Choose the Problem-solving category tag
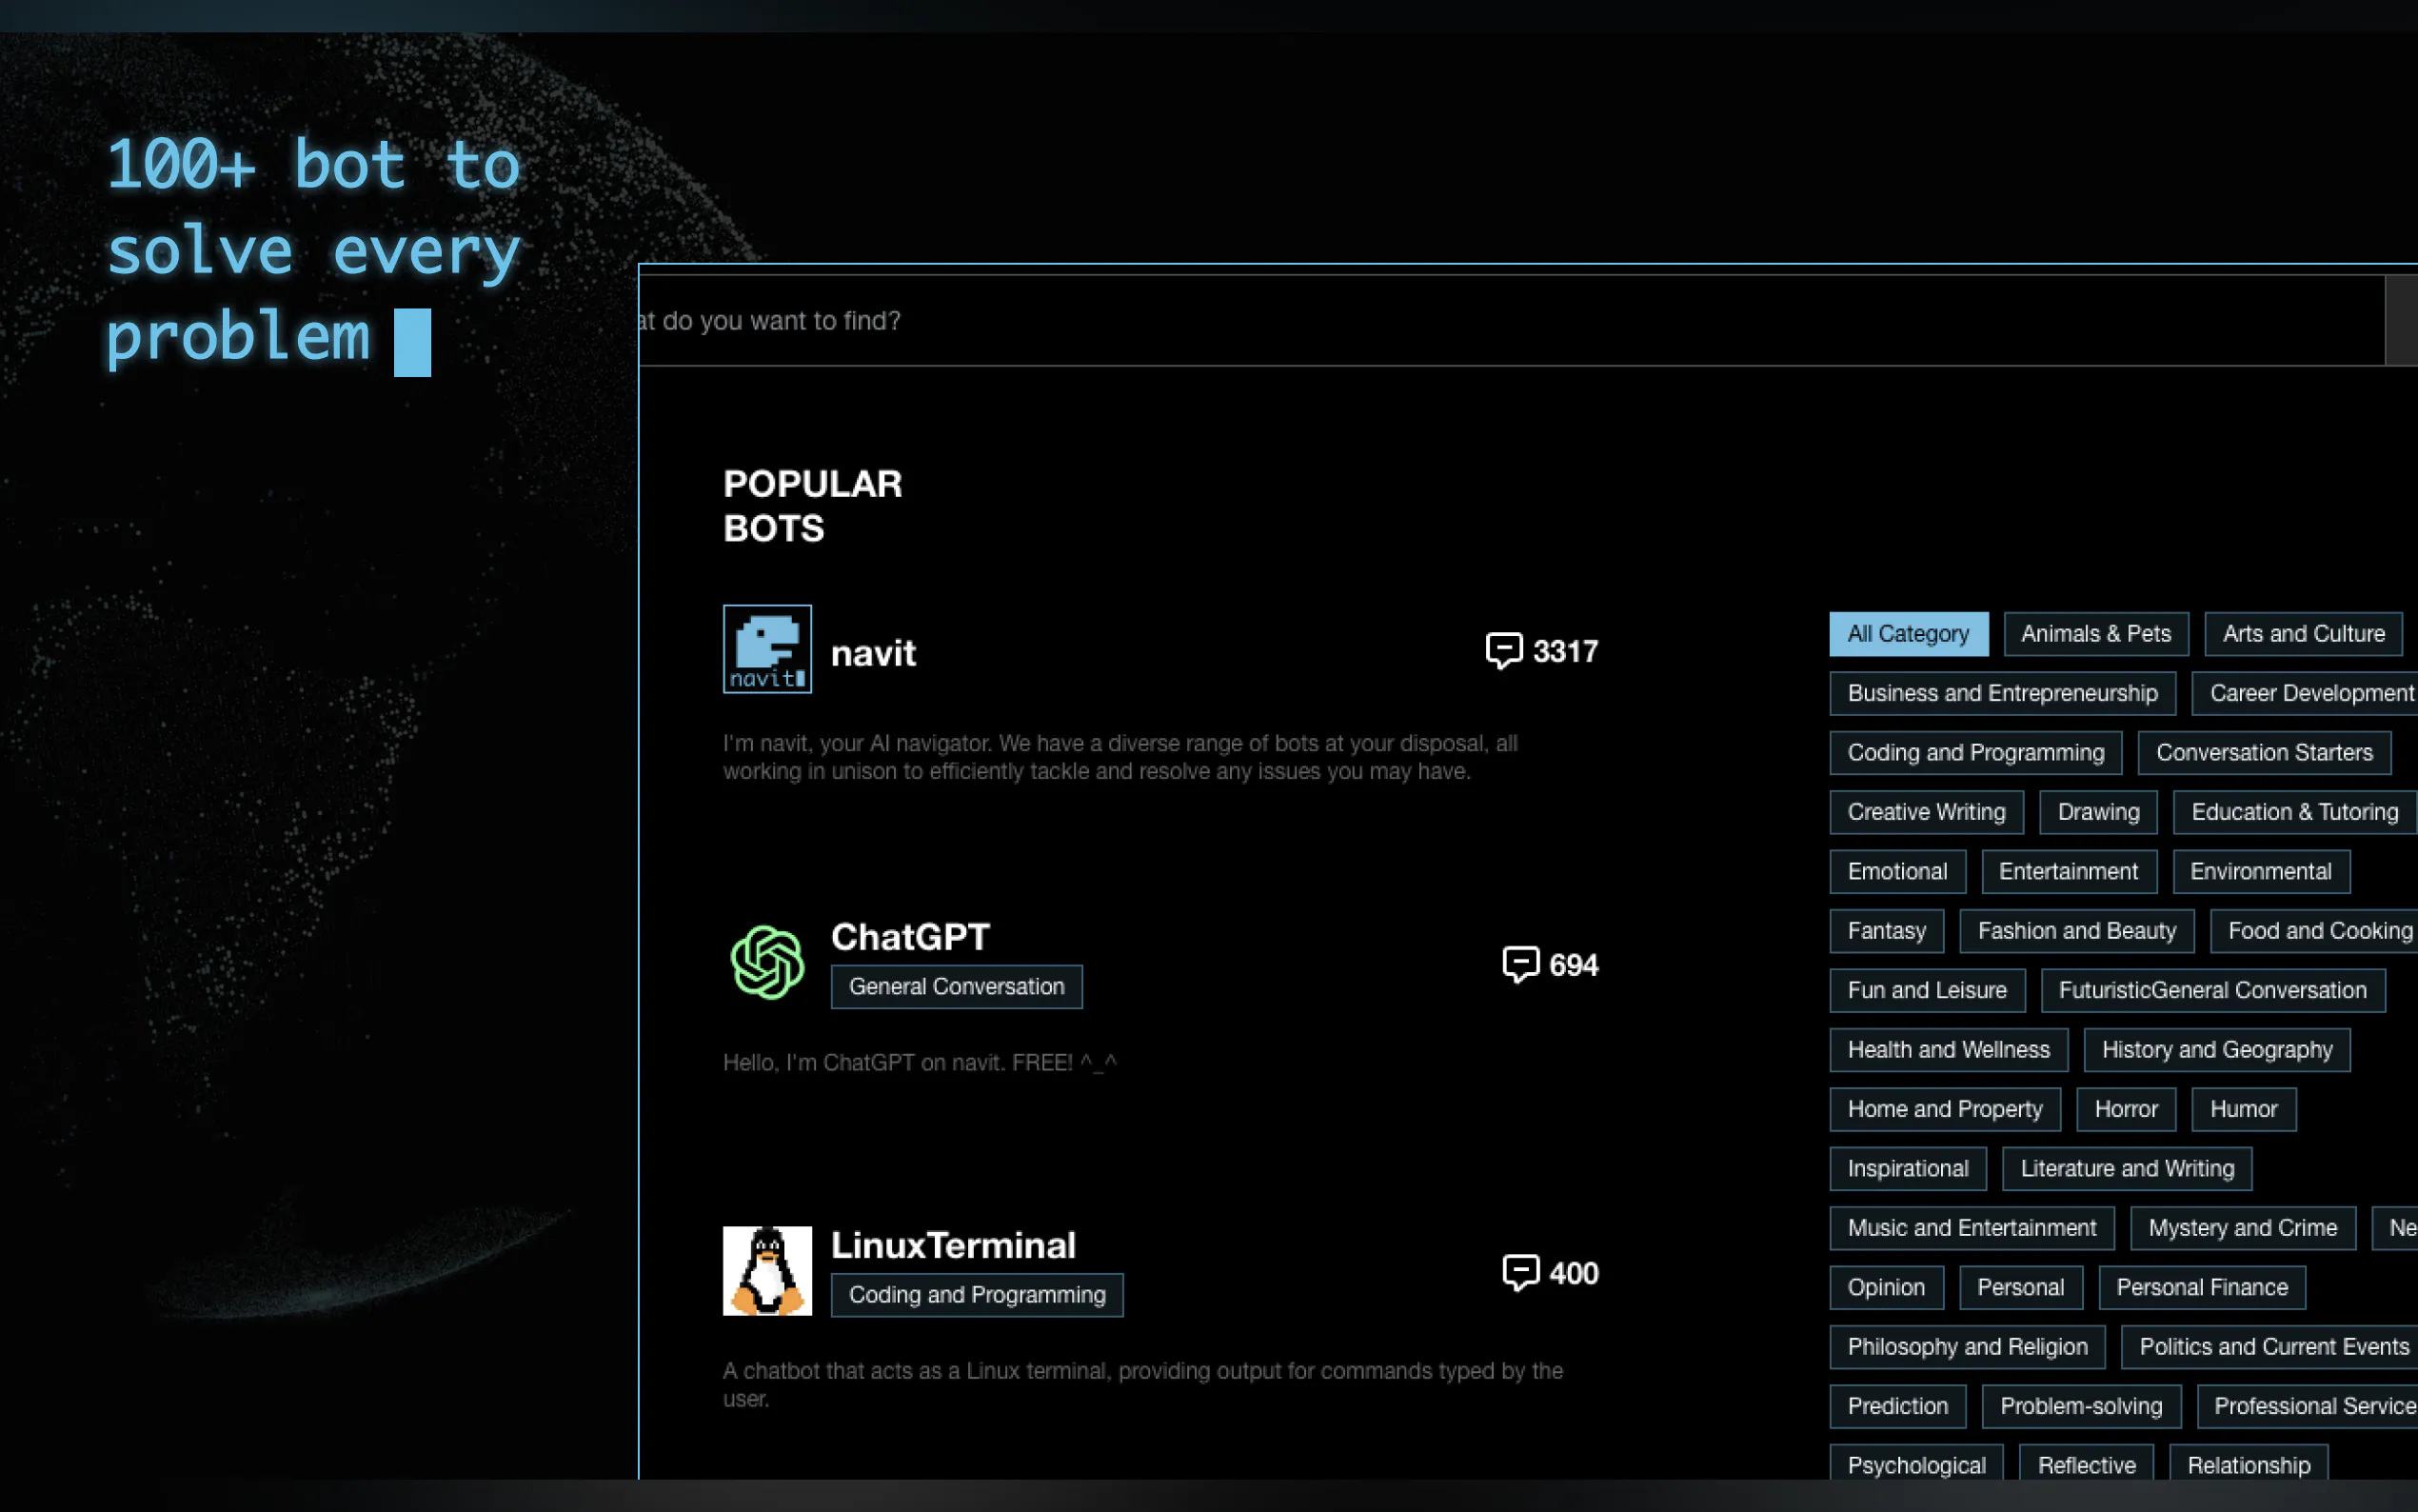Image resolution: width=2418 pixels, height=1512 pixels. pos(2080,1406)
